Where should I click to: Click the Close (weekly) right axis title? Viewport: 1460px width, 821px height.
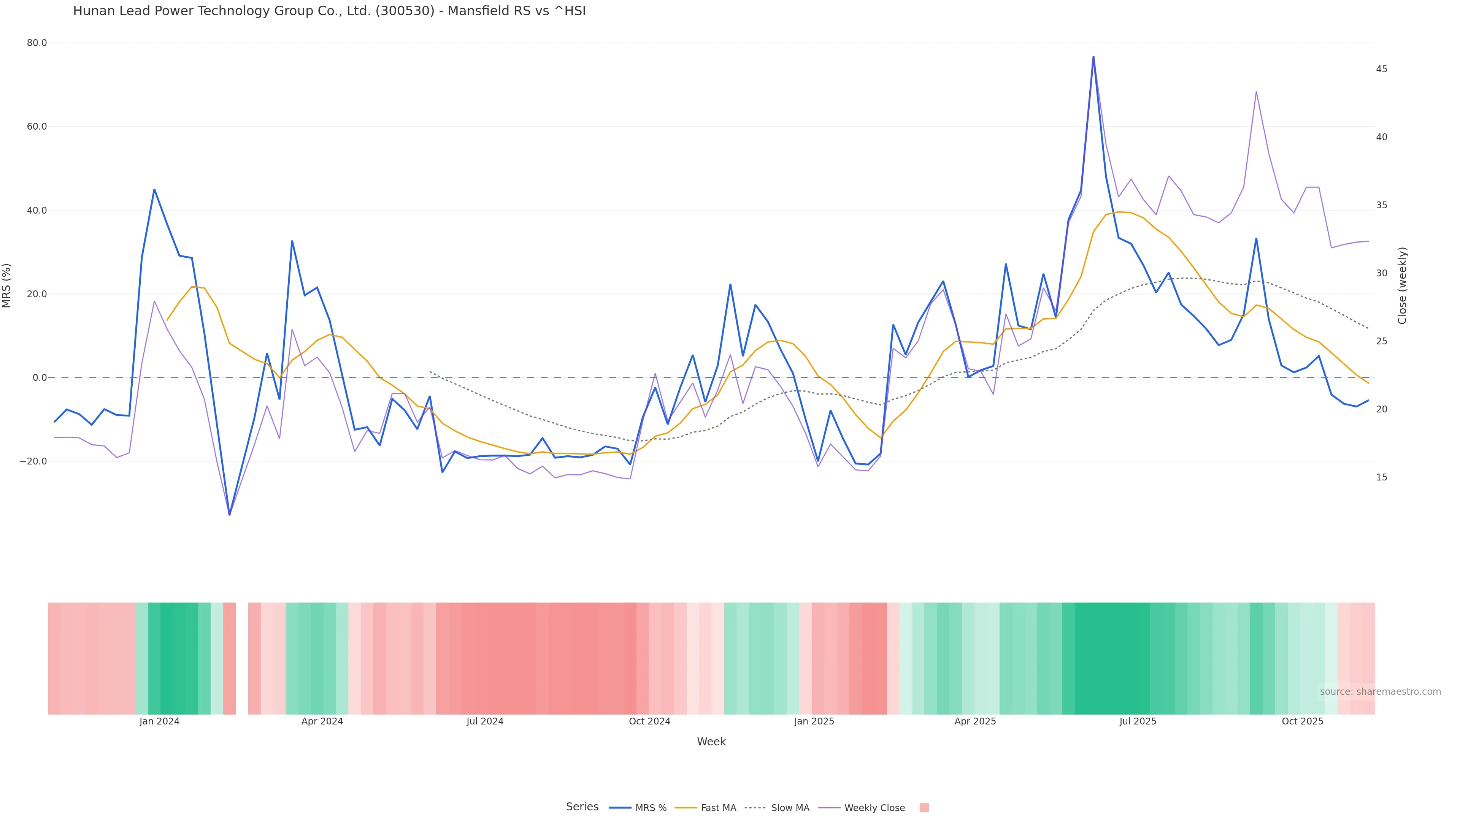pos(1402,285)
